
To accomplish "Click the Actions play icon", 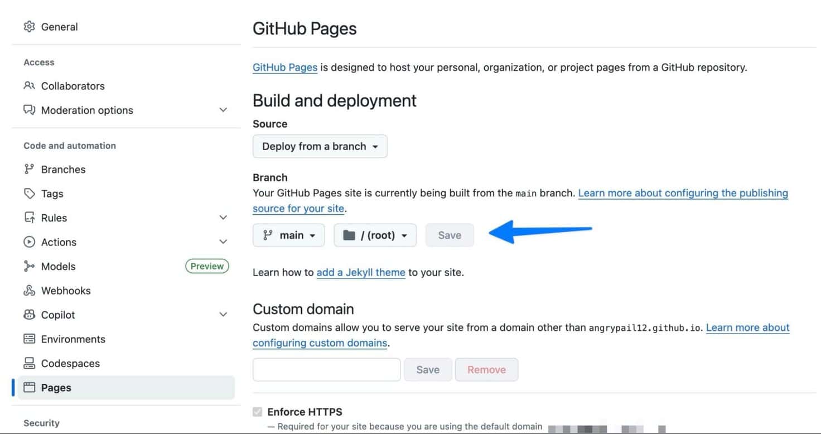I will [29, 242].
